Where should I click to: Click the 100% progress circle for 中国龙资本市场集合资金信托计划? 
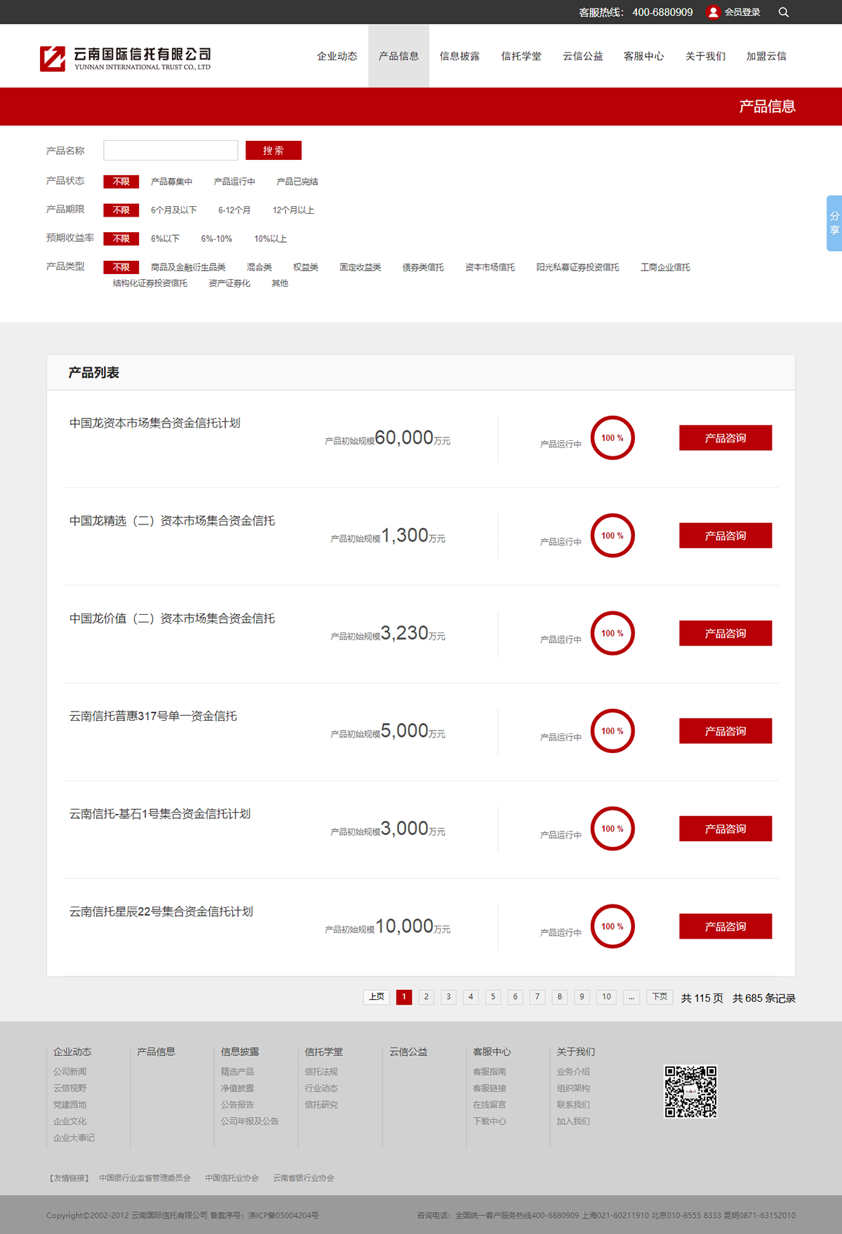[612, 438]
